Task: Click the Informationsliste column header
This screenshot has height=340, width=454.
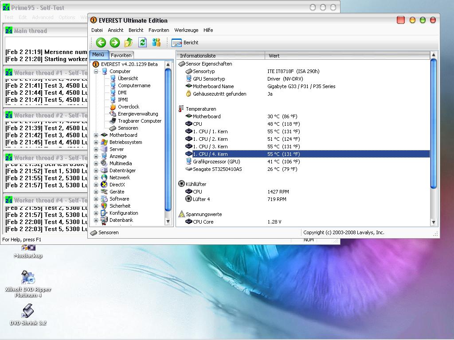Action: pos(220,56)
